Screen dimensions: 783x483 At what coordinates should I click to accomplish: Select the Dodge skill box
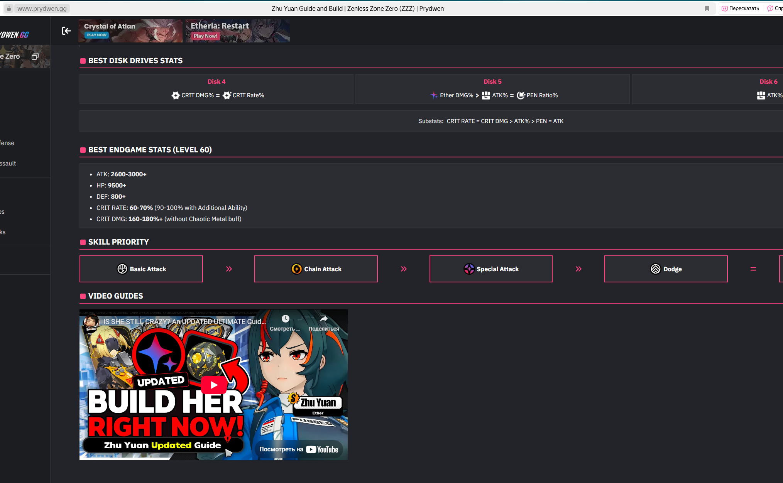(x=666, y=269)
